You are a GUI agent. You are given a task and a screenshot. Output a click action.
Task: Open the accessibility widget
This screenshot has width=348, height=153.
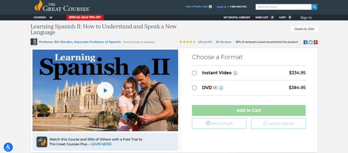click(8, 147)
